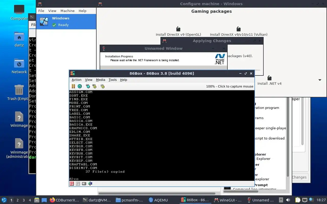This screenshot has width=327, height=204.
Task: Click the 86Box emulated DOS screen
Action: click(x=162, y=135)
